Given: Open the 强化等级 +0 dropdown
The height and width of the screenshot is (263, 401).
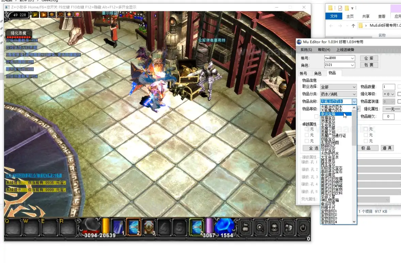Looking at the screenshot, I should (389, 94).
